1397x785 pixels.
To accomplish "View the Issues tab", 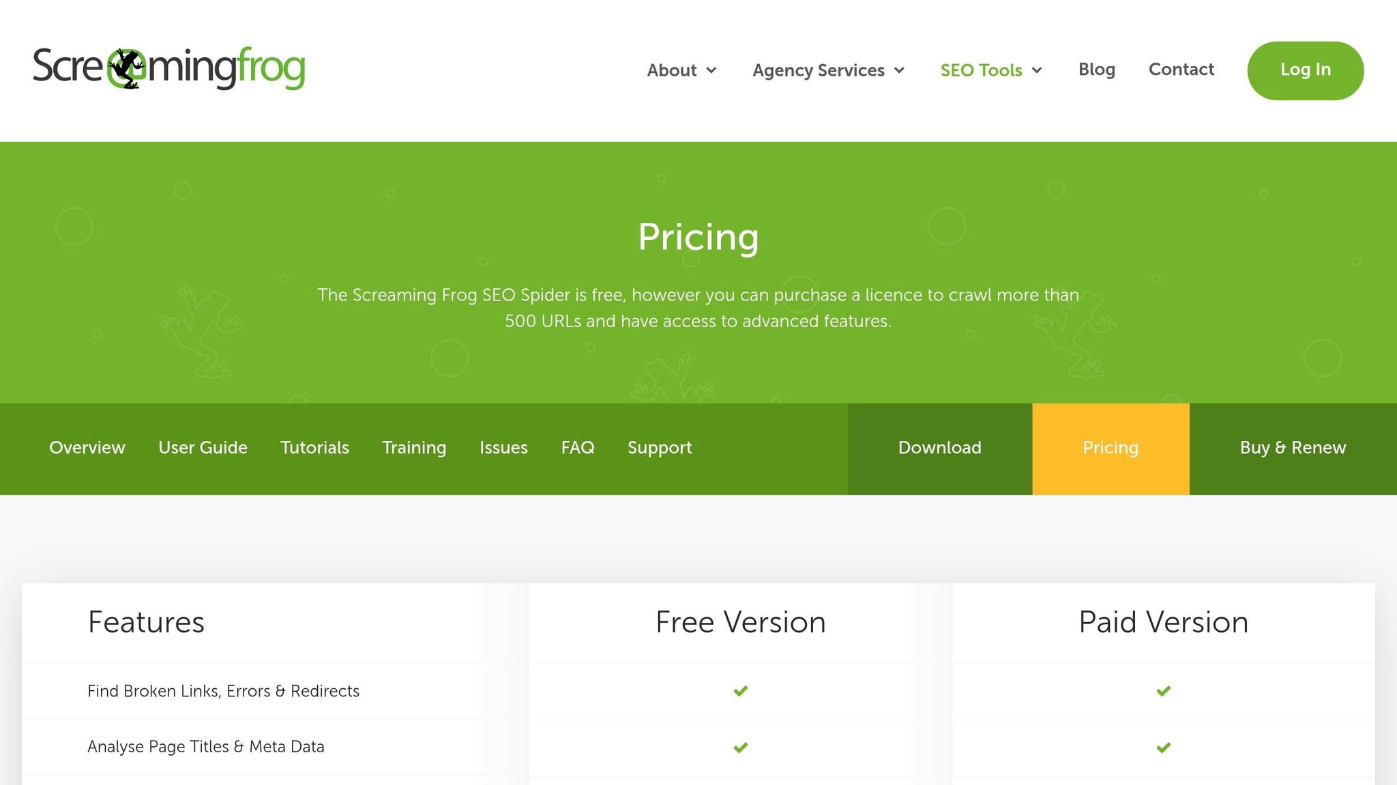I will (503, 448).
